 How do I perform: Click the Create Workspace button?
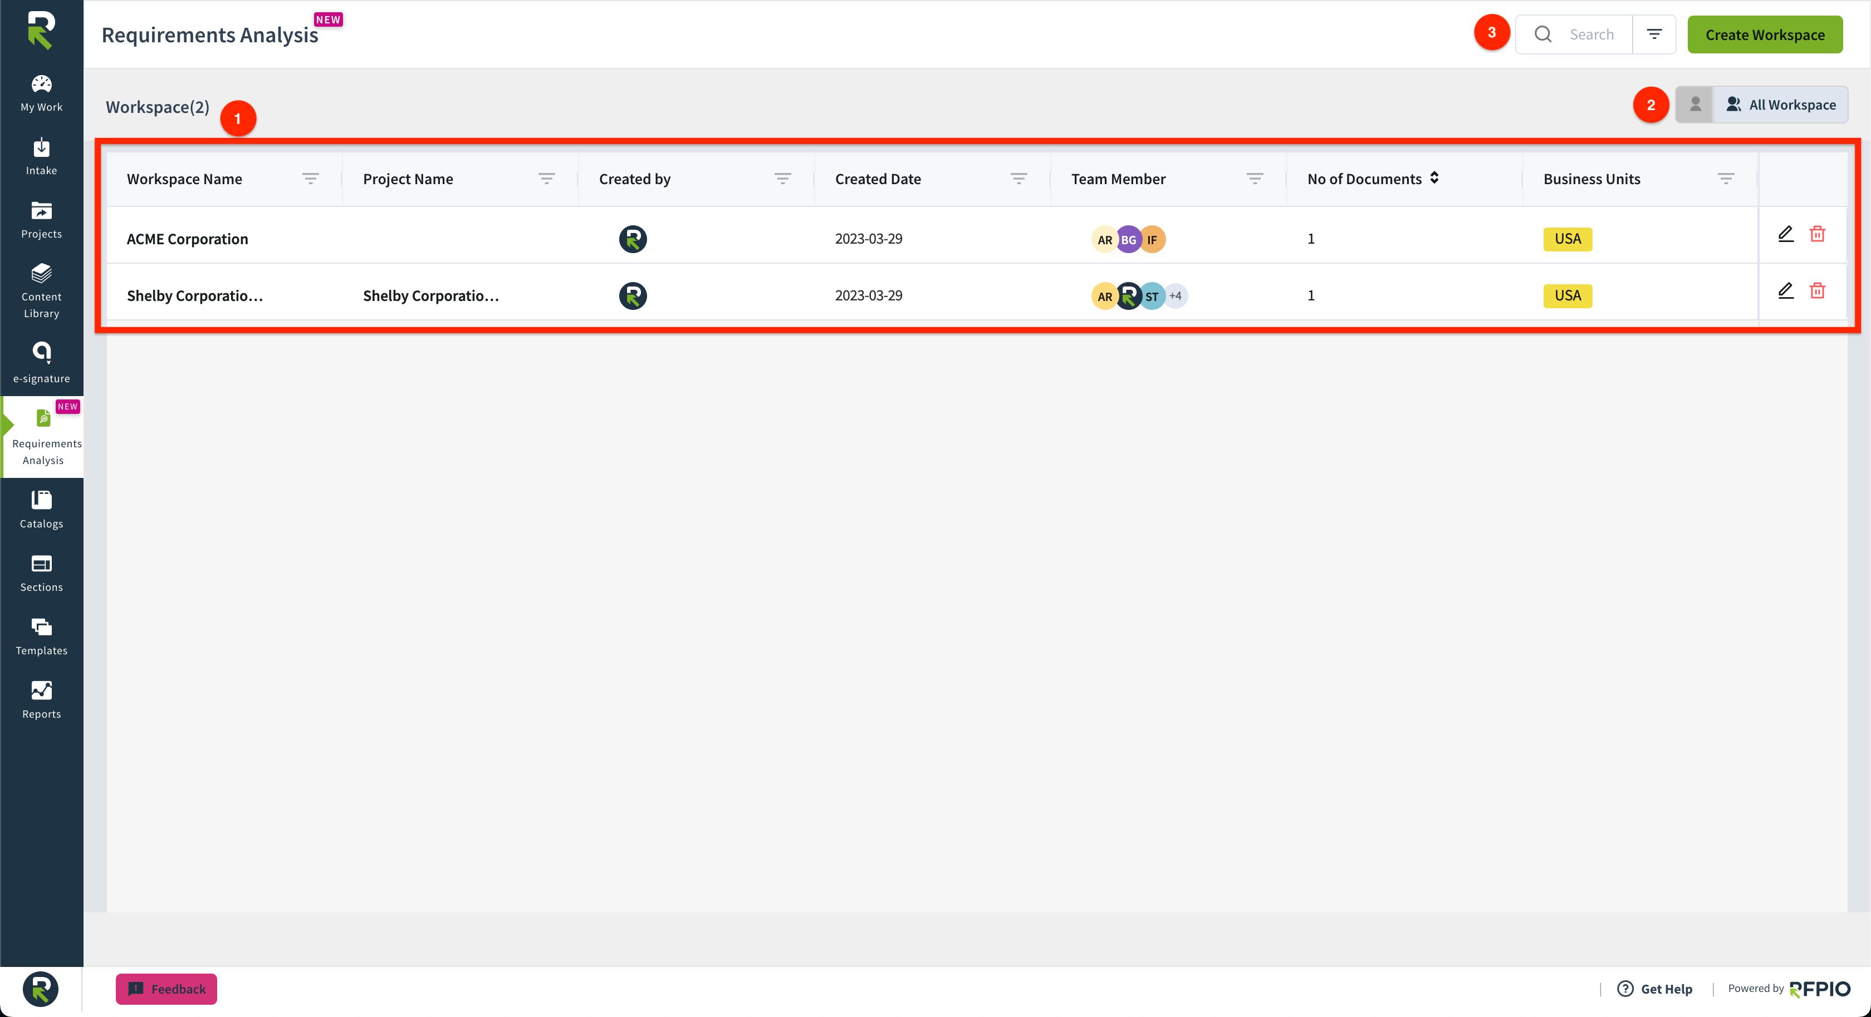coord(1764,34)
